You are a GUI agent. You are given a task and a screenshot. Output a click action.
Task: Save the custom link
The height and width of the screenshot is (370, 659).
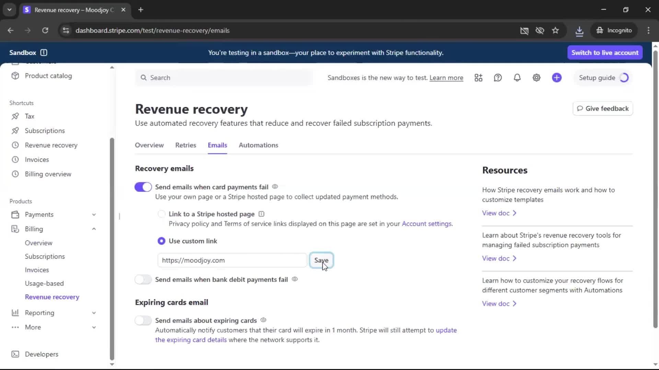click(321, 260)
